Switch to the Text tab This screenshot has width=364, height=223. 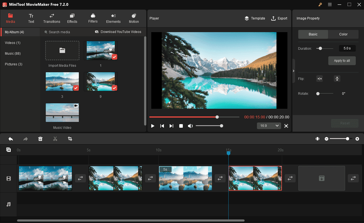31,18
